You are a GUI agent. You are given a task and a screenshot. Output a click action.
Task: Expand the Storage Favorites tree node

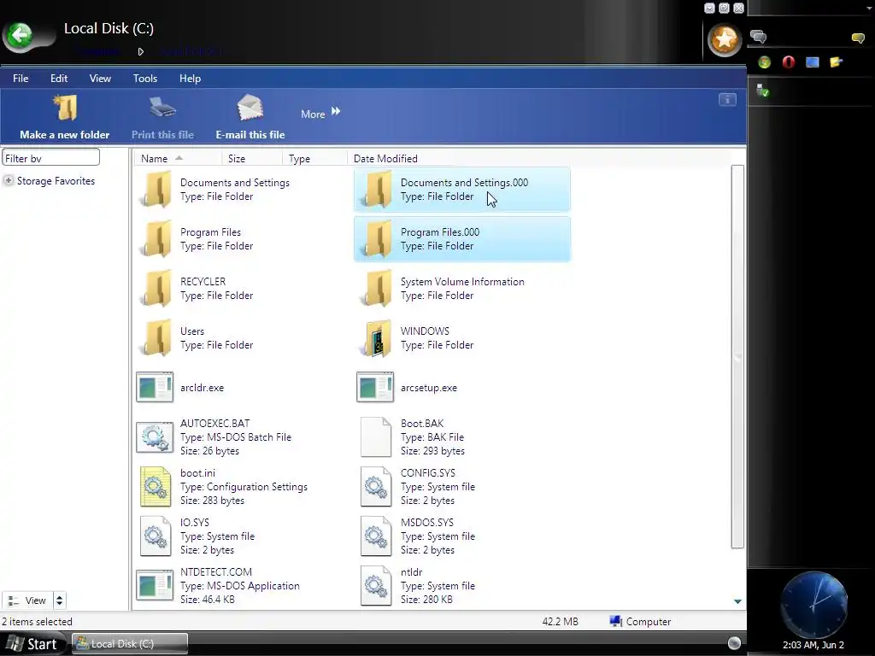click(x=9, y=180)
